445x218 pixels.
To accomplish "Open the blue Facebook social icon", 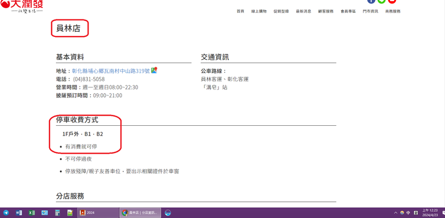I will (x=371, y=1).
